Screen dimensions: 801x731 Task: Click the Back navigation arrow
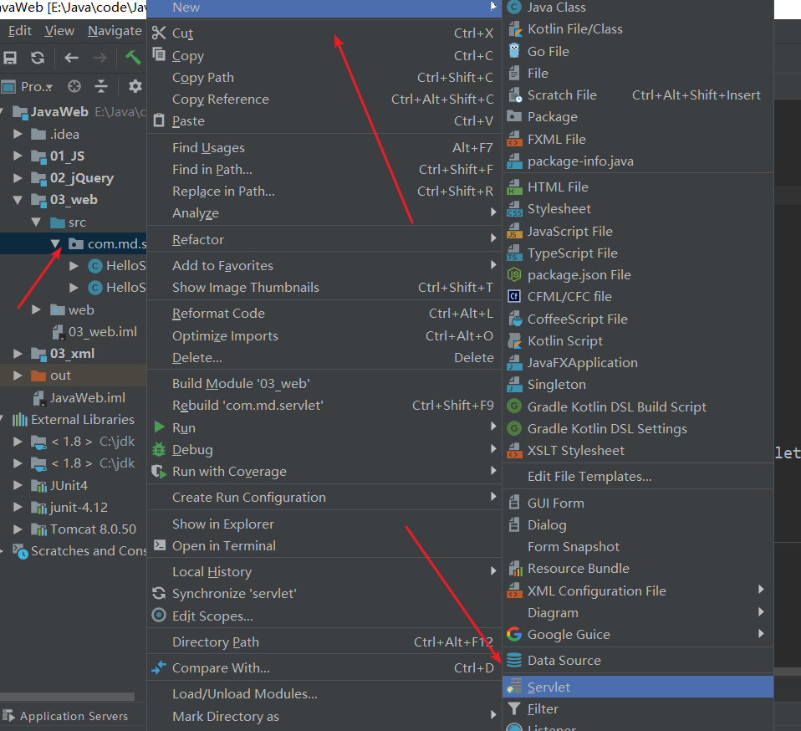point(71,58)
